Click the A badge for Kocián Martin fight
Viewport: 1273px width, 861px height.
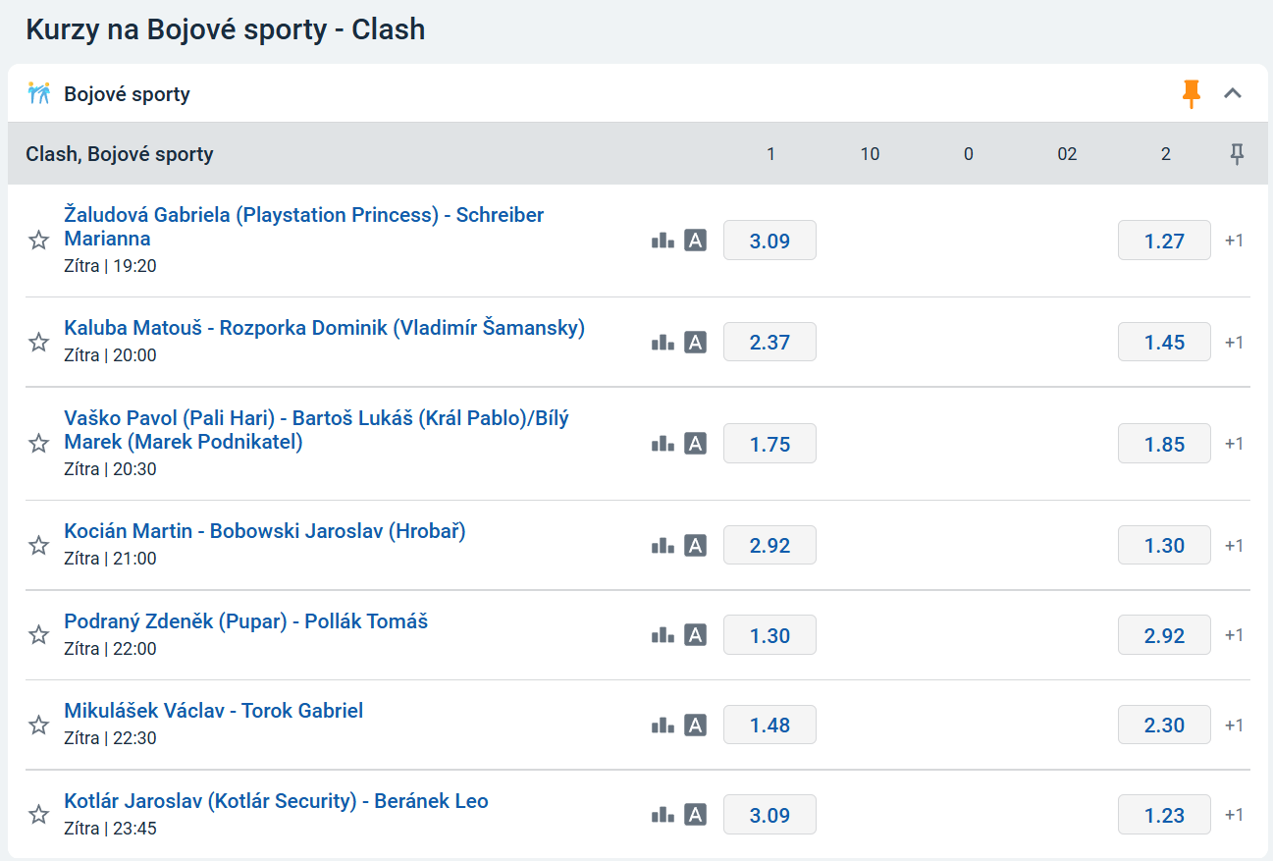(x=695, y=546)
